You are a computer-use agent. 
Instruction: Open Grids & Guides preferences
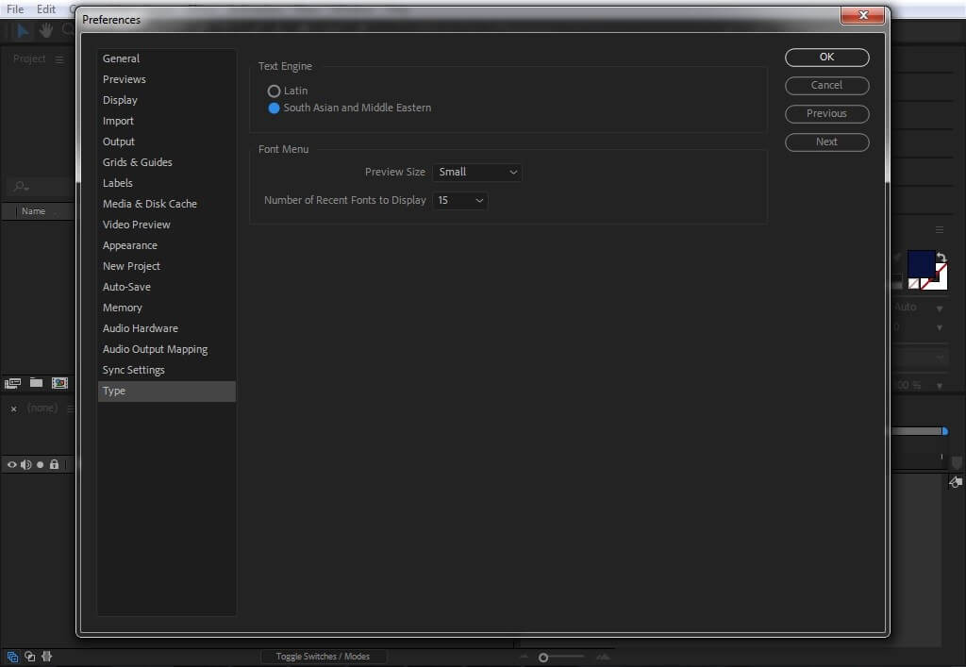(x=166, y=162)
